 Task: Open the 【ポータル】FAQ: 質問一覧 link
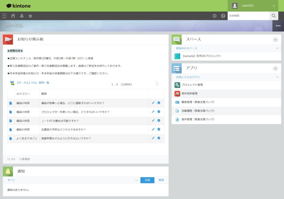pos(32,83)
